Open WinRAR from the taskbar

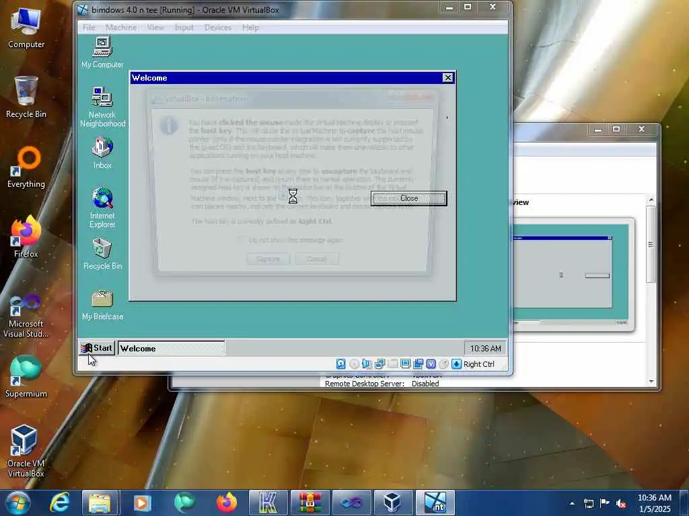click(x=310, y=503)
